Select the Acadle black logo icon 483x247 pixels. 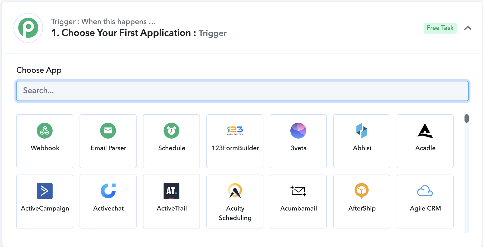[x=425, y=131]
